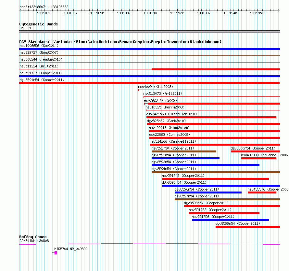Click the red bar of nsv437883

259,158
